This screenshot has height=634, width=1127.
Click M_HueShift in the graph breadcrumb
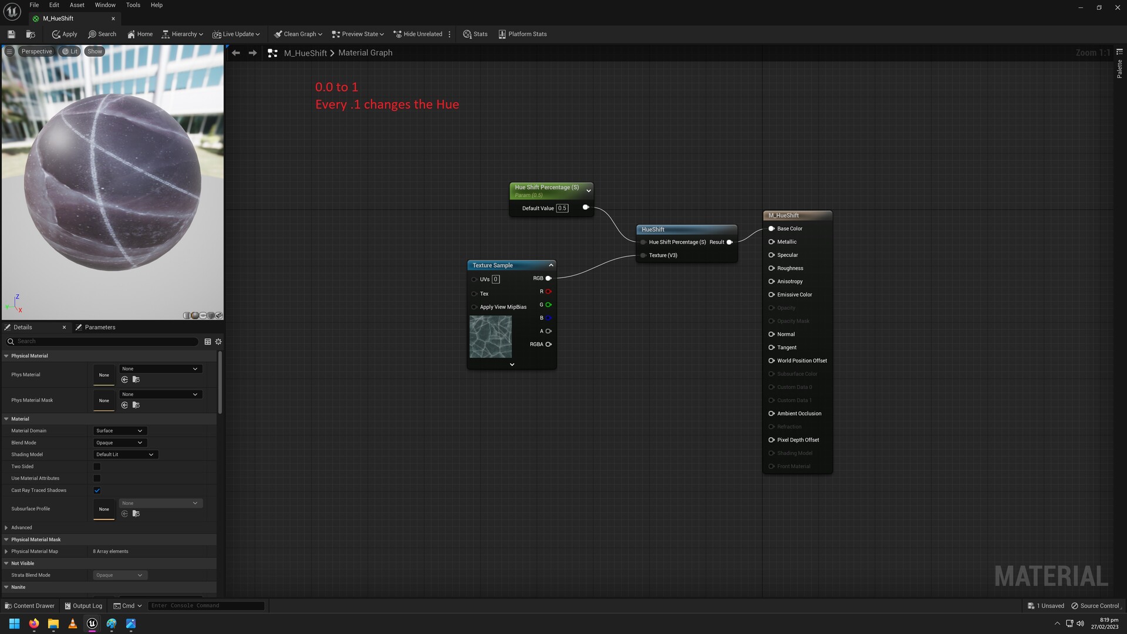click(x=305, y=53)
